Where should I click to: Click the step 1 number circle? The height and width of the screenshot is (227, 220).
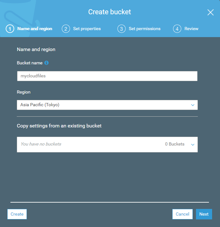click(10, 29)
